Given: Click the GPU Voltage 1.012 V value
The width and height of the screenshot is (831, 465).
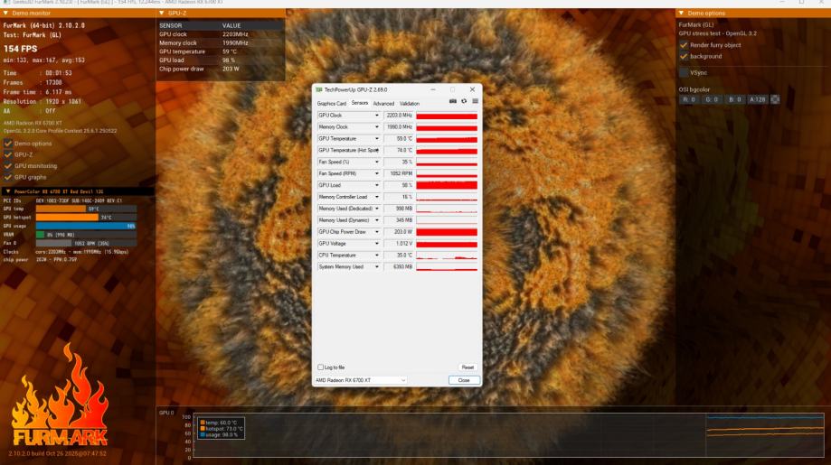Looking at the screenshot, I should pyautogui.click(x=399, y=244).
